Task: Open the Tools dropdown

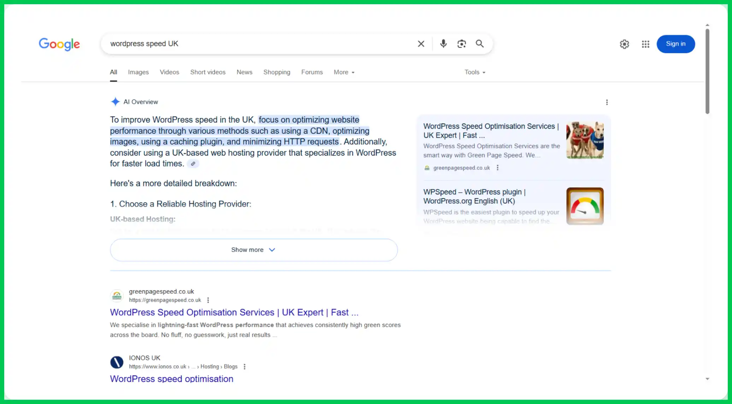Action: point(475,72)
